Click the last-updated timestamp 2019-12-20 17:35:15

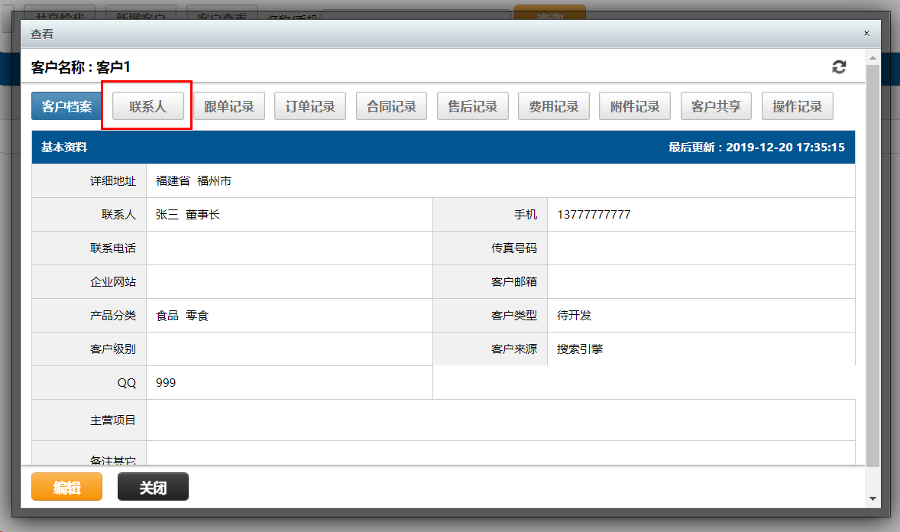tap(785, 147)
